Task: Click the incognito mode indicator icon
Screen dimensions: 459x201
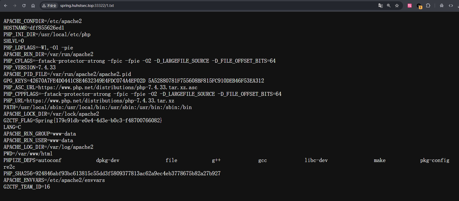Action: 442,6
